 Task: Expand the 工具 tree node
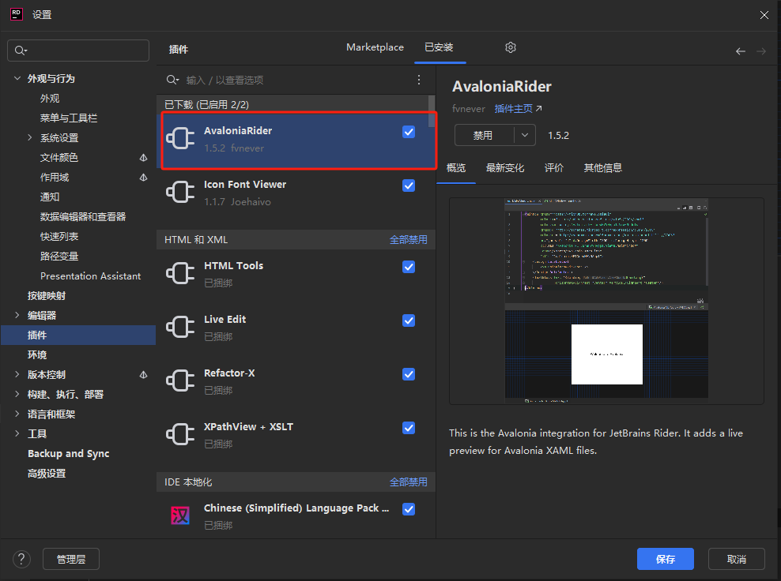click(x=17, y=433)
